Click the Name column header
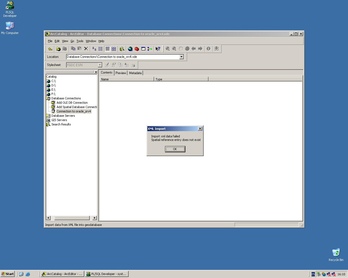 coord(127,79)
